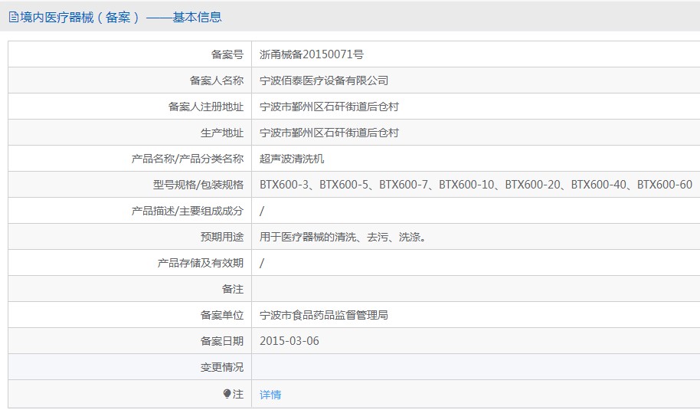The width and height of the screenshot is (700, 410).
Task: Select the company name 宁波佰泰医疗设备有限公司
Action: tap(324, 80)
